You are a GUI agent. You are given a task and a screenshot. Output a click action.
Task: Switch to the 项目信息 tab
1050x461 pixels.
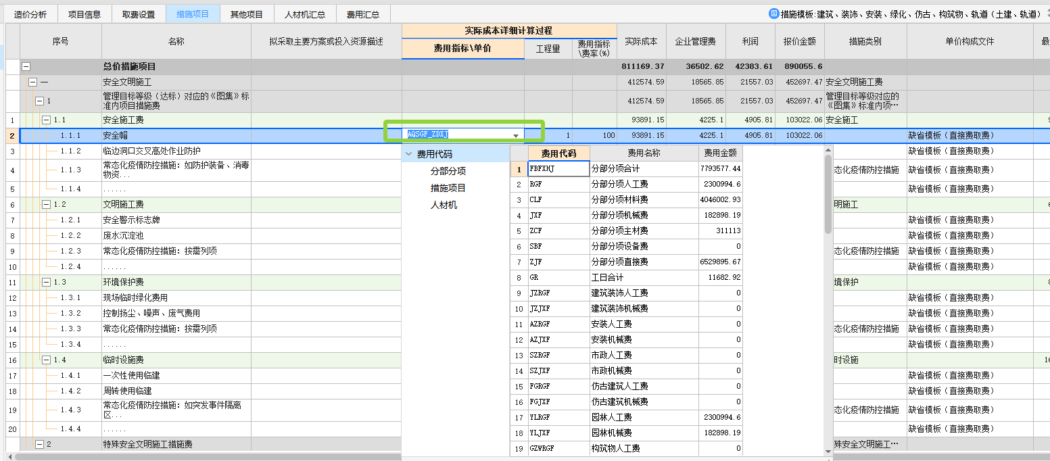[84, 14]
